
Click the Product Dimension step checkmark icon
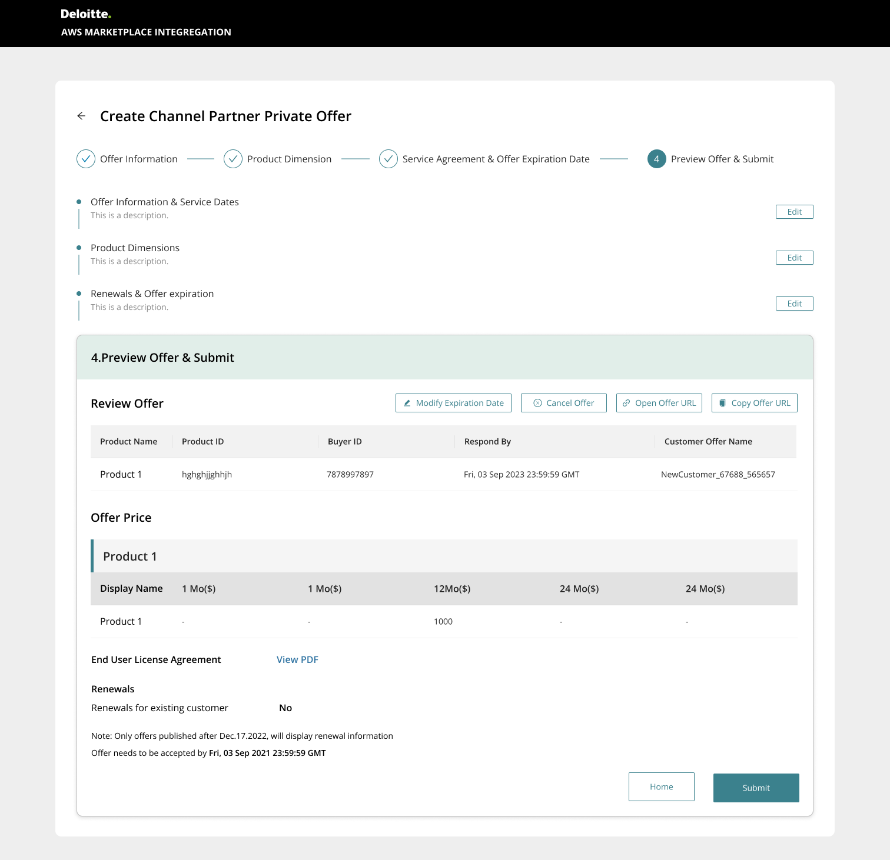pos(233,159)
